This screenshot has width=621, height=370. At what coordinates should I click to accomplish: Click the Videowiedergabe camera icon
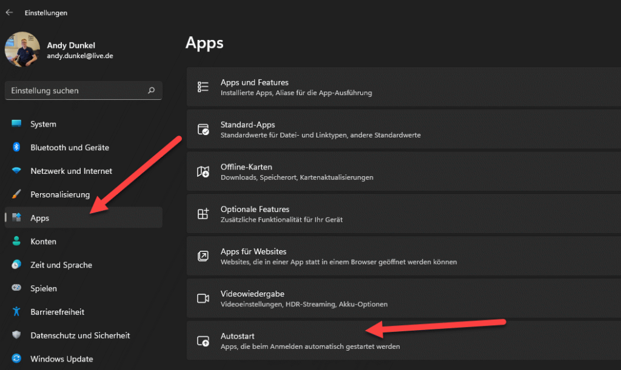(203, 298)
